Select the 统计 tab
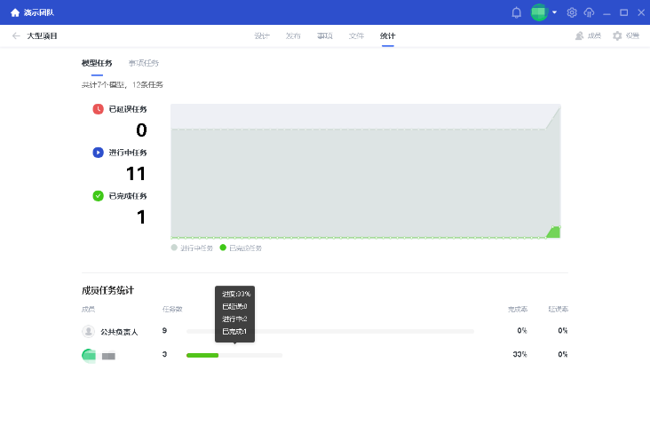The height and width of the screenshot is (433, 650). click(387, 36)
